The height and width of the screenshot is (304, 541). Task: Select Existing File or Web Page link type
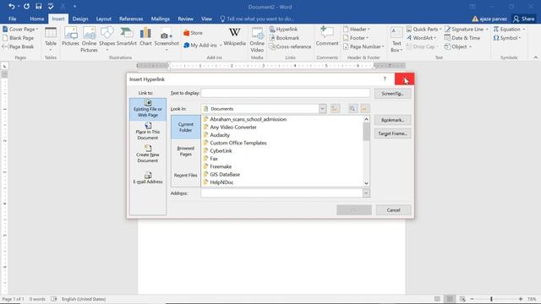pos(148,109)
